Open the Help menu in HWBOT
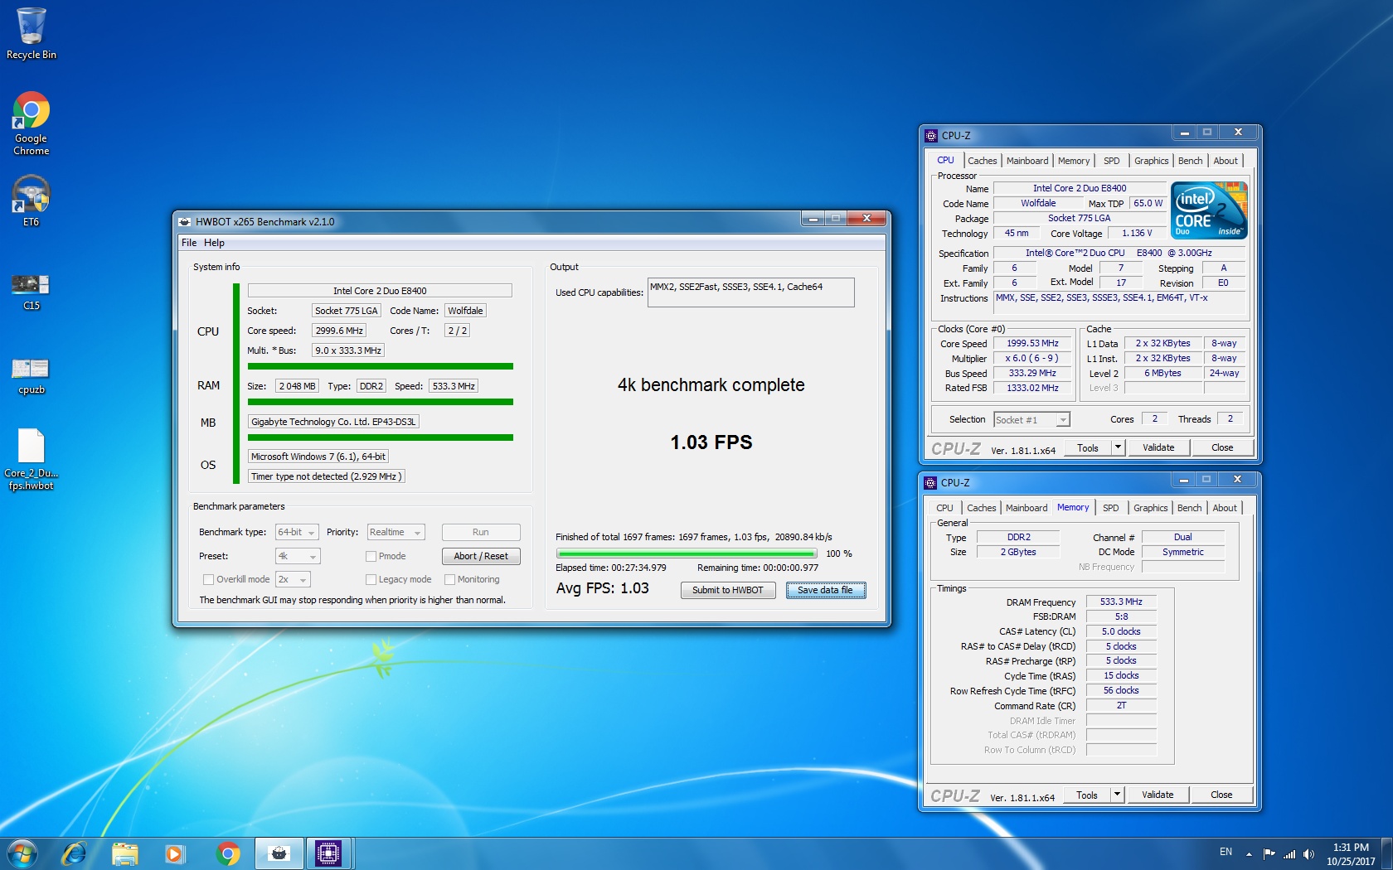 click(214, 243)
